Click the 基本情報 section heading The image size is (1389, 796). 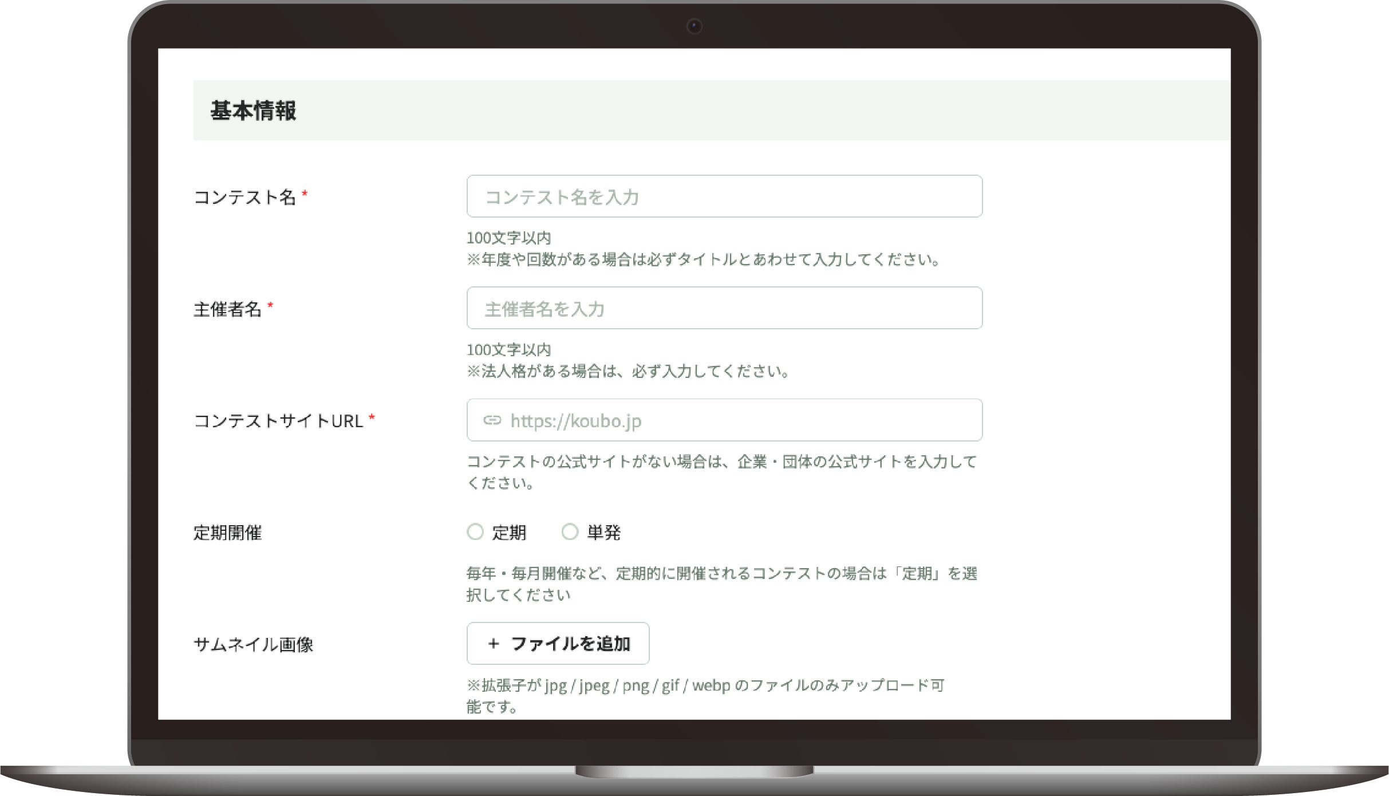tap(253, 111)
